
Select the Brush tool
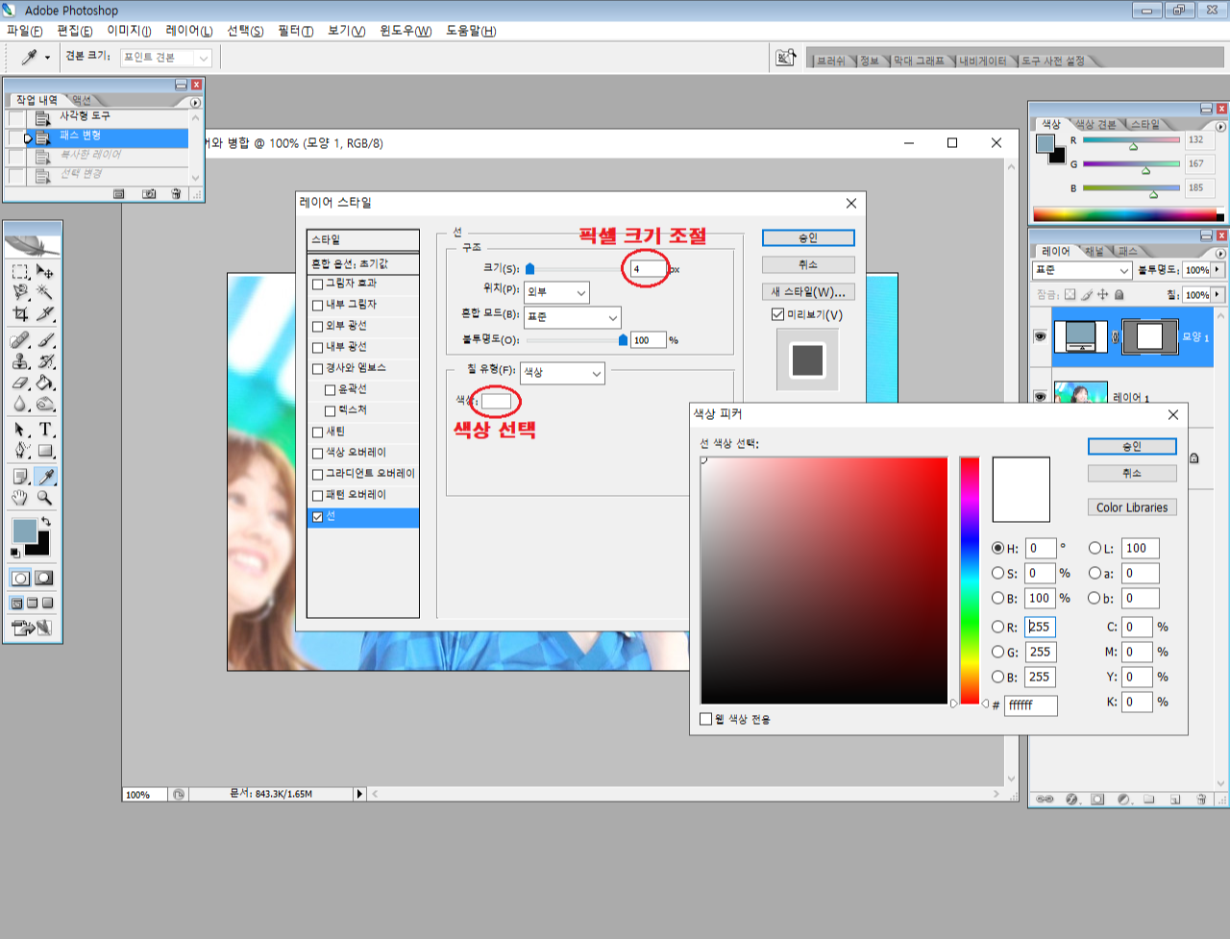tap(44, 340)
